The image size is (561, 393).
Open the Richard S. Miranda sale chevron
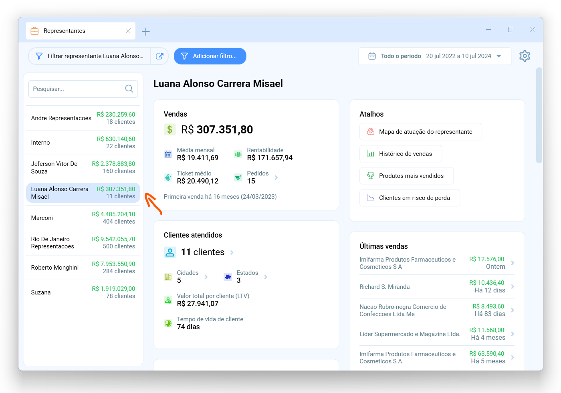(513, 286)
